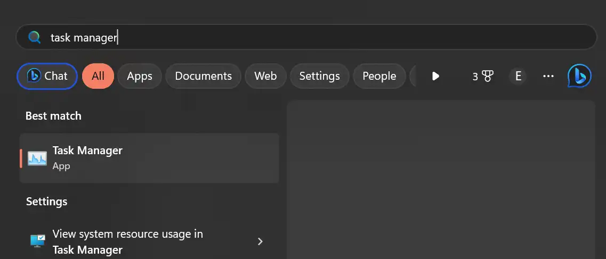This screenshot has height=259, width=606.
Task: Expand the View system resource usage chevron
Action: click(260, 241)
